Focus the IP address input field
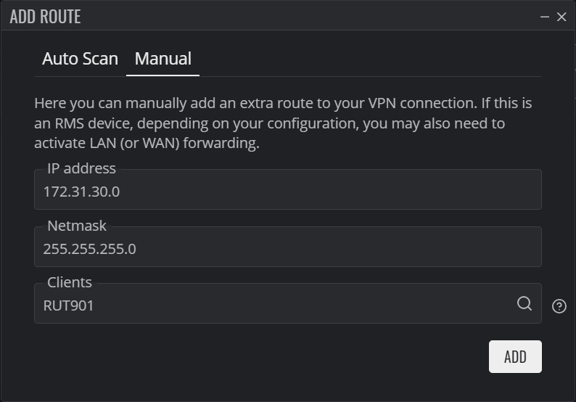This screenshot has width=576, height=402. 287,189
